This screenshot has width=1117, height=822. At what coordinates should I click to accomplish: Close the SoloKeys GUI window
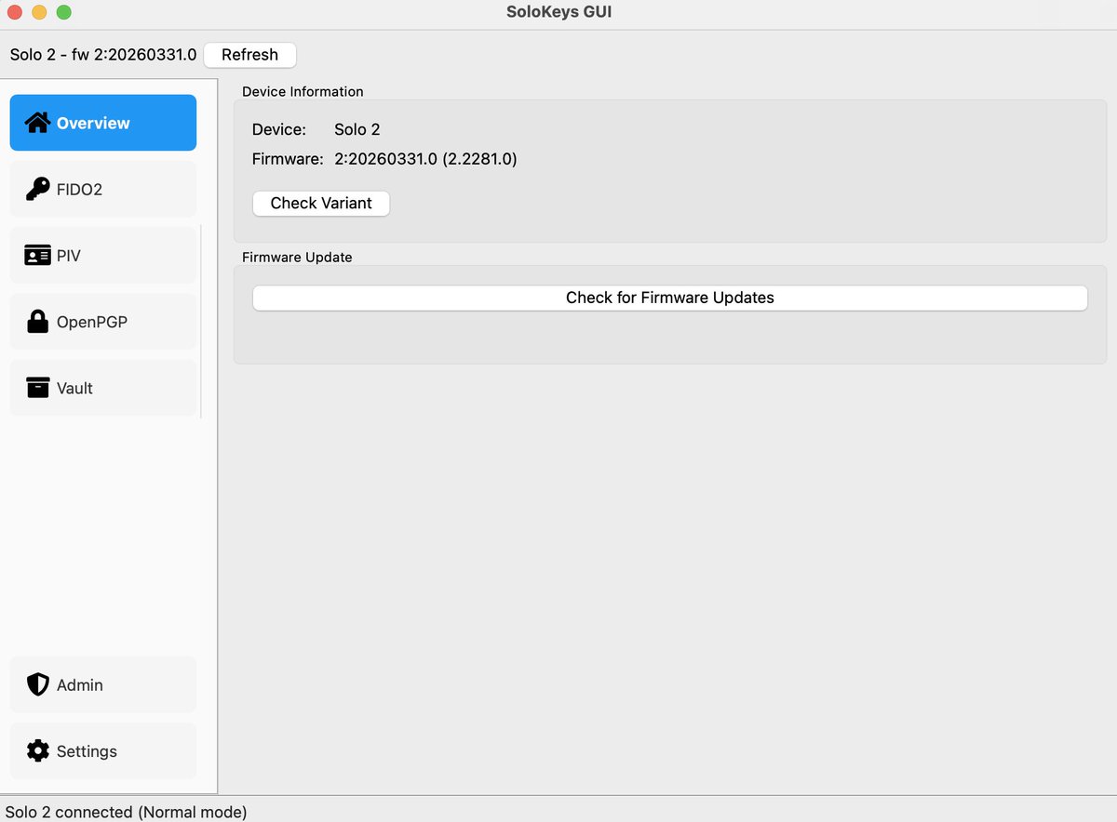click(15, 12)
